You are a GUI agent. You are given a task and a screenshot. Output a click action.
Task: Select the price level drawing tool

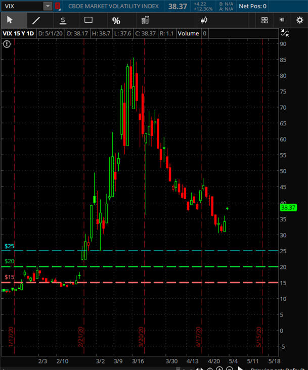click(63, 21)
